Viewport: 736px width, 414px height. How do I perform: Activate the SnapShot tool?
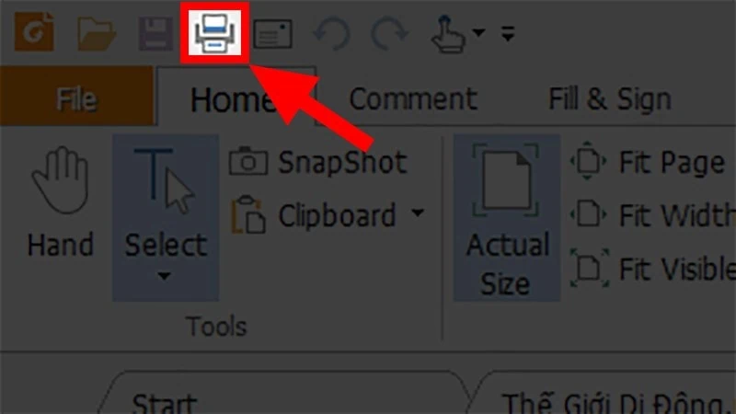[317, 163]
